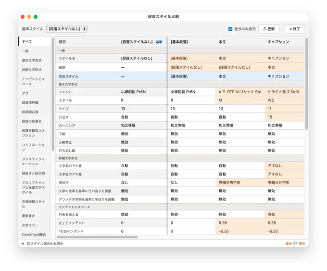This screenshot has height=271, width=327.
Task: Click the 行送り value 18 cell
Action: click(284, 117)
